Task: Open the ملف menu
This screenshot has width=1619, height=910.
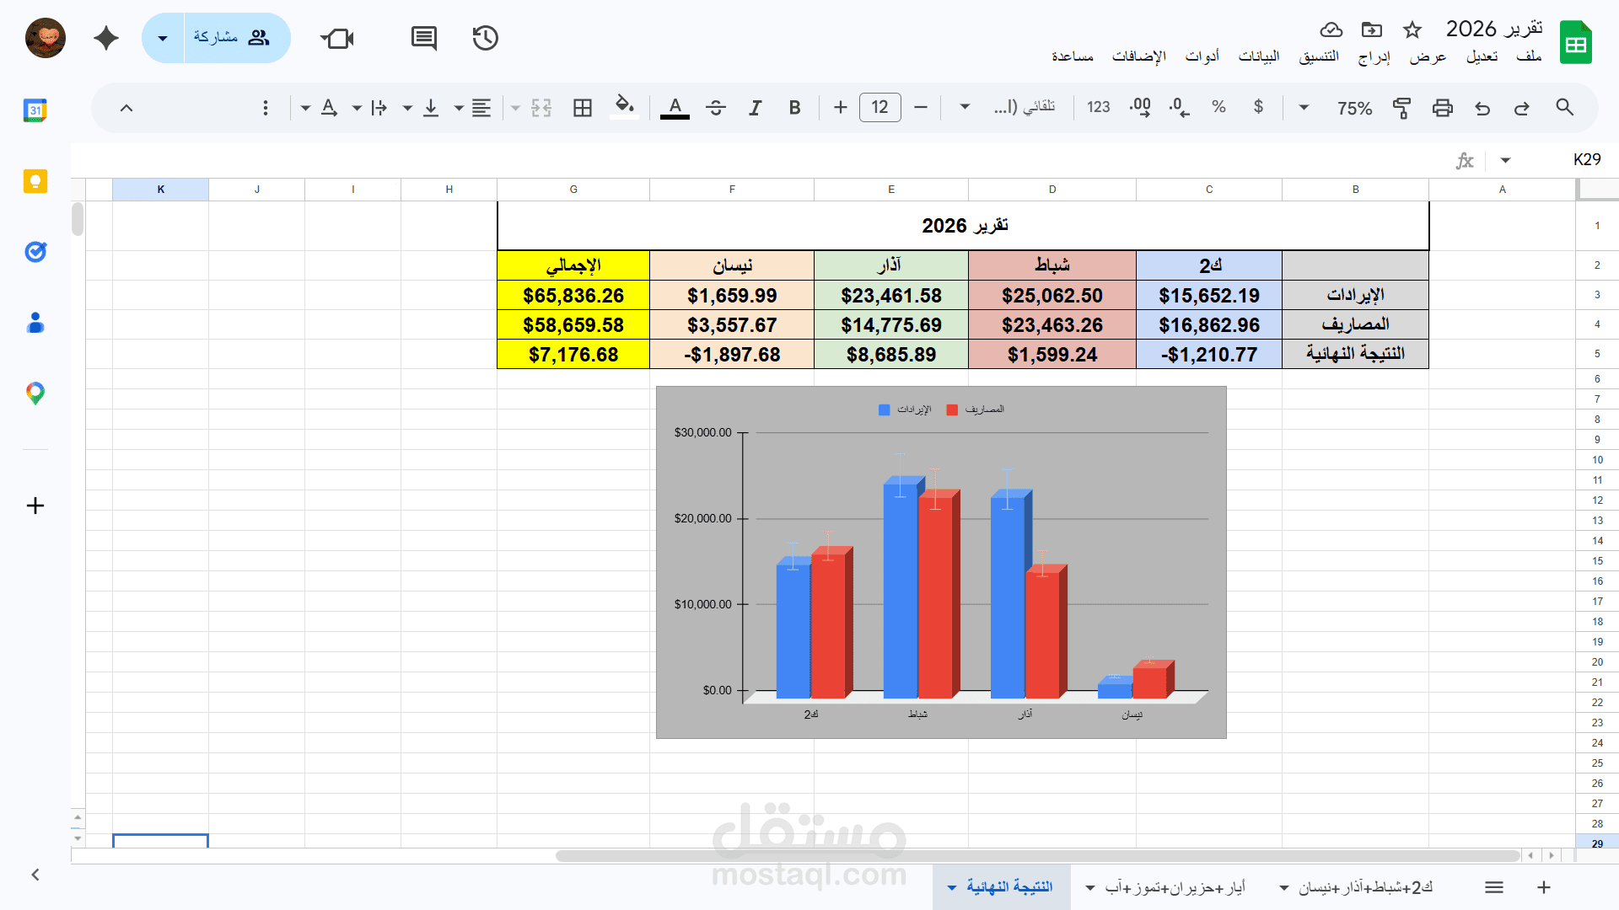Action: [1529, 56]
